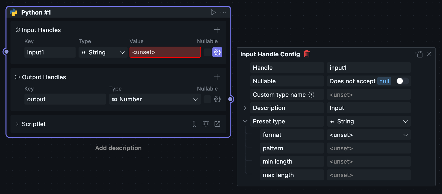The width and height of the screenshot is (442, 194).
Task: Add a new input handle
Action: pyautogui.click(x=217, y=30)
